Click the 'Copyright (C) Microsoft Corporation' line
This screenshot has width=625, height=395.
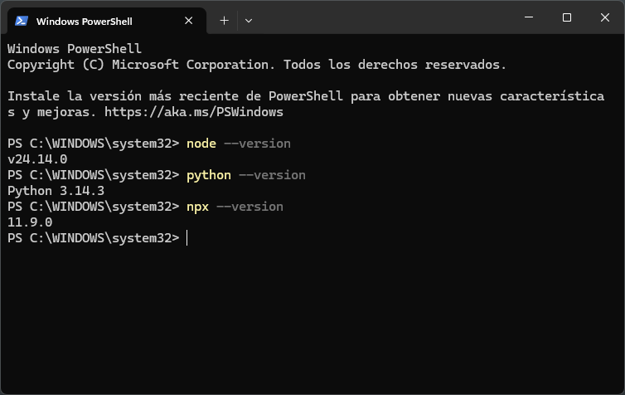[257, 65]
